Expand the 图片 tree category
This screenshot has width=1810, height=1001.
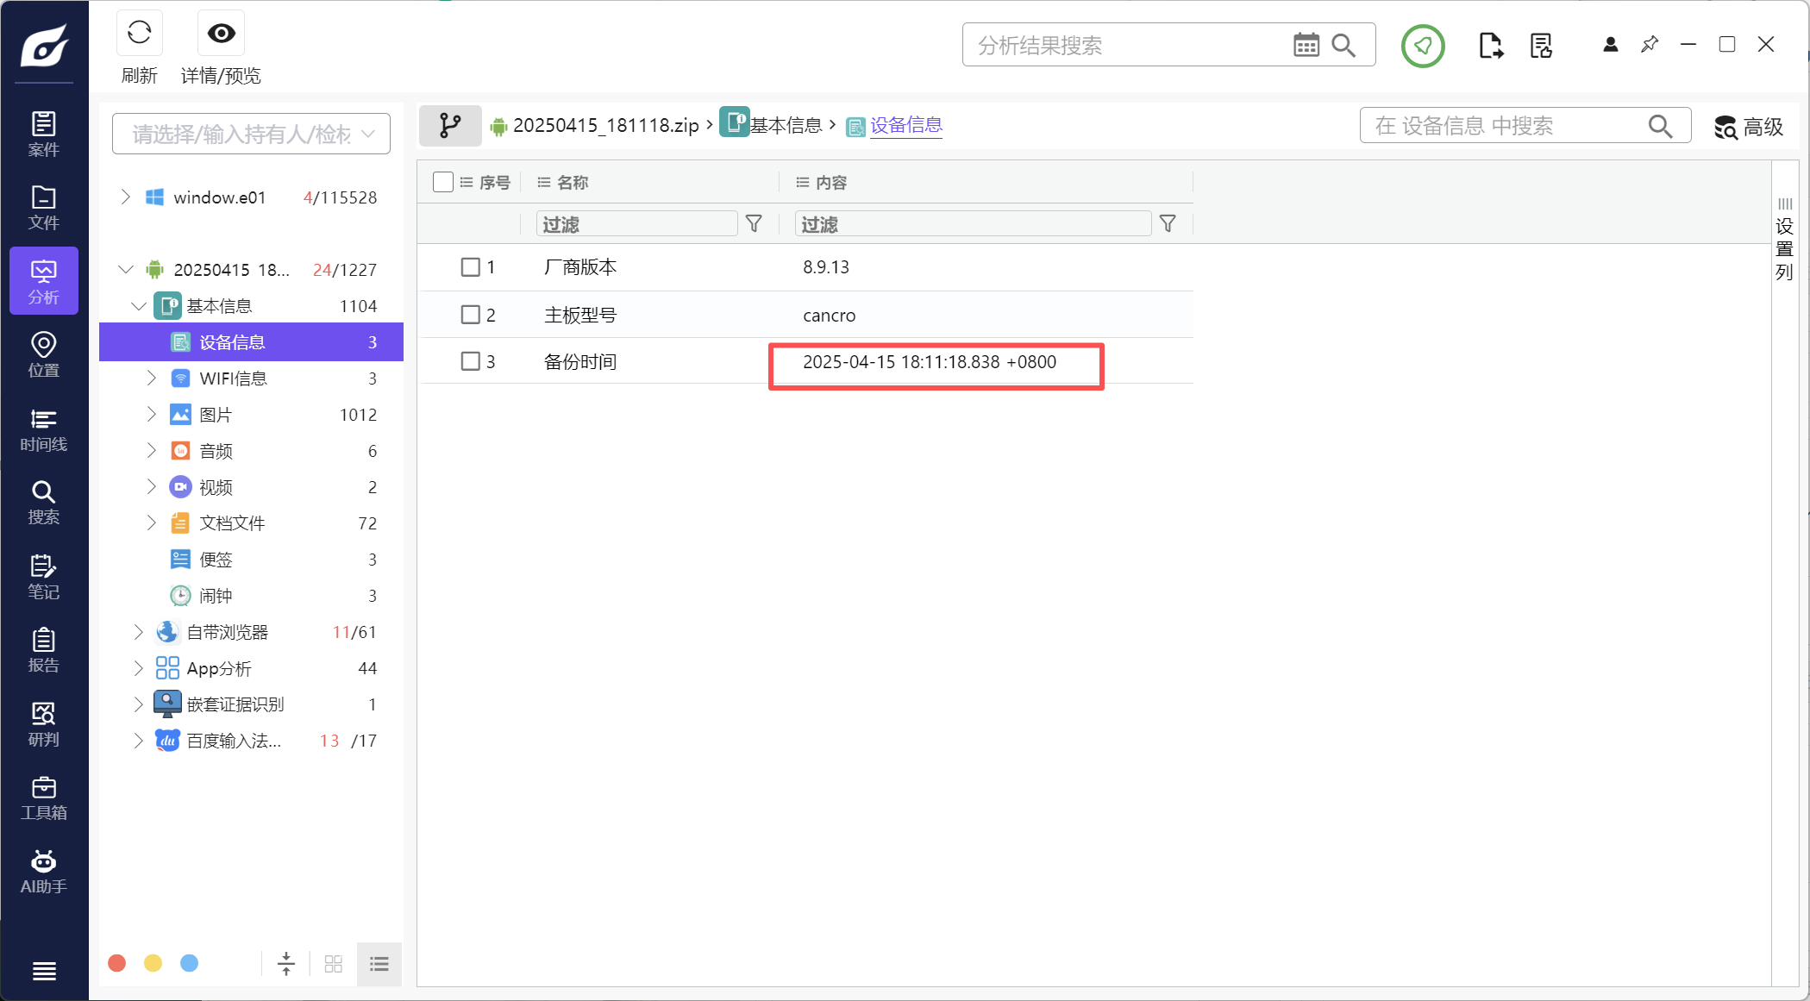pyautogui.click(x=152, y=415)
